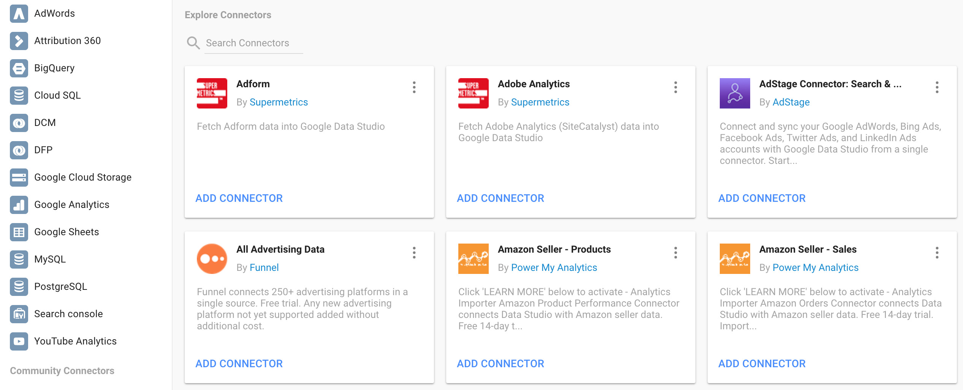Image resolution: width=963 pixels, height=390 pixels.
Task: Click the MySQL database icon
Action: (19, 259)
